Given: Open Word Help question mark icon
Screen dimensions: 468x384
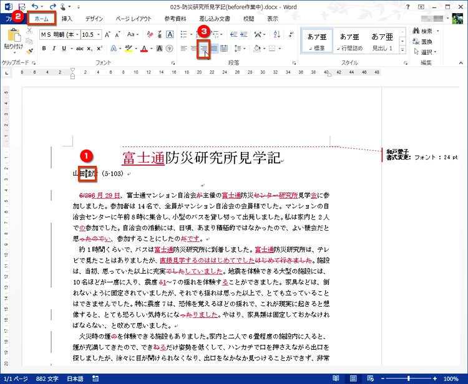Looking at the screenshot, I should click(x=408, y=7).
